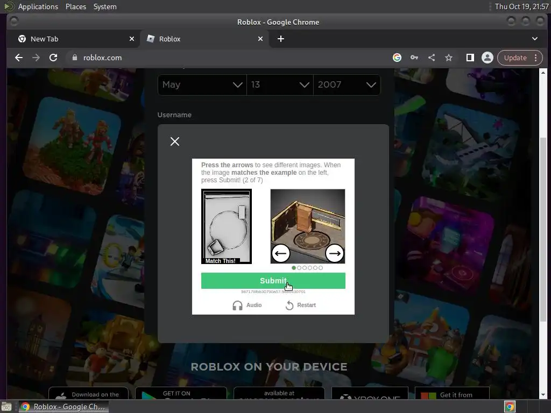The width and height of the screenshot is (551, 413).
Task: Share this page via share icon
Action: pyautogui.click(x=432, y=58)
